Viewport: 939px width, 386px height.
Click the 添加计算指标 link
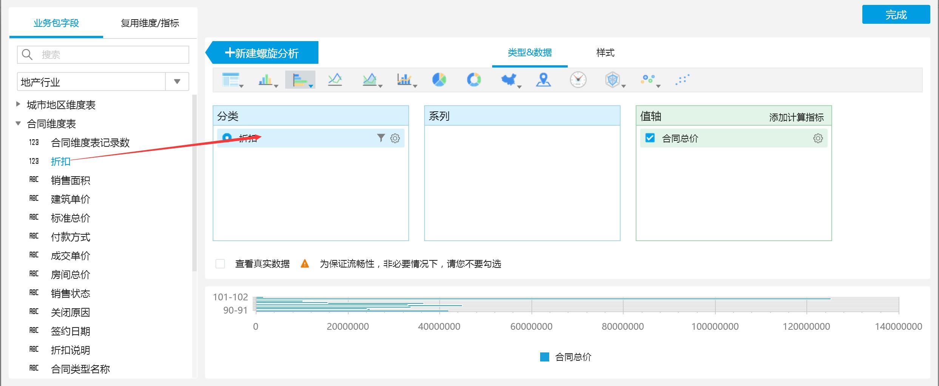pyautogui.click(x=795, y=117)
